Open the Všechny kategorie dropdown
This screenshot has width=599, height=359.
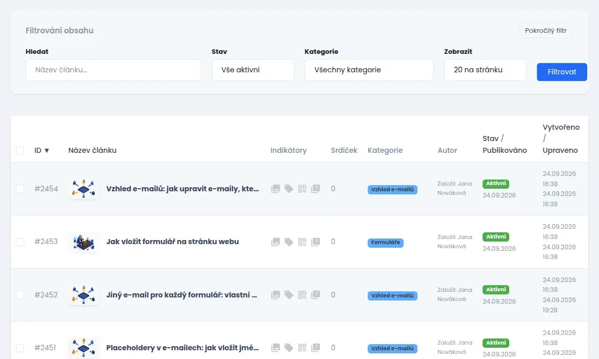[369, 70]
